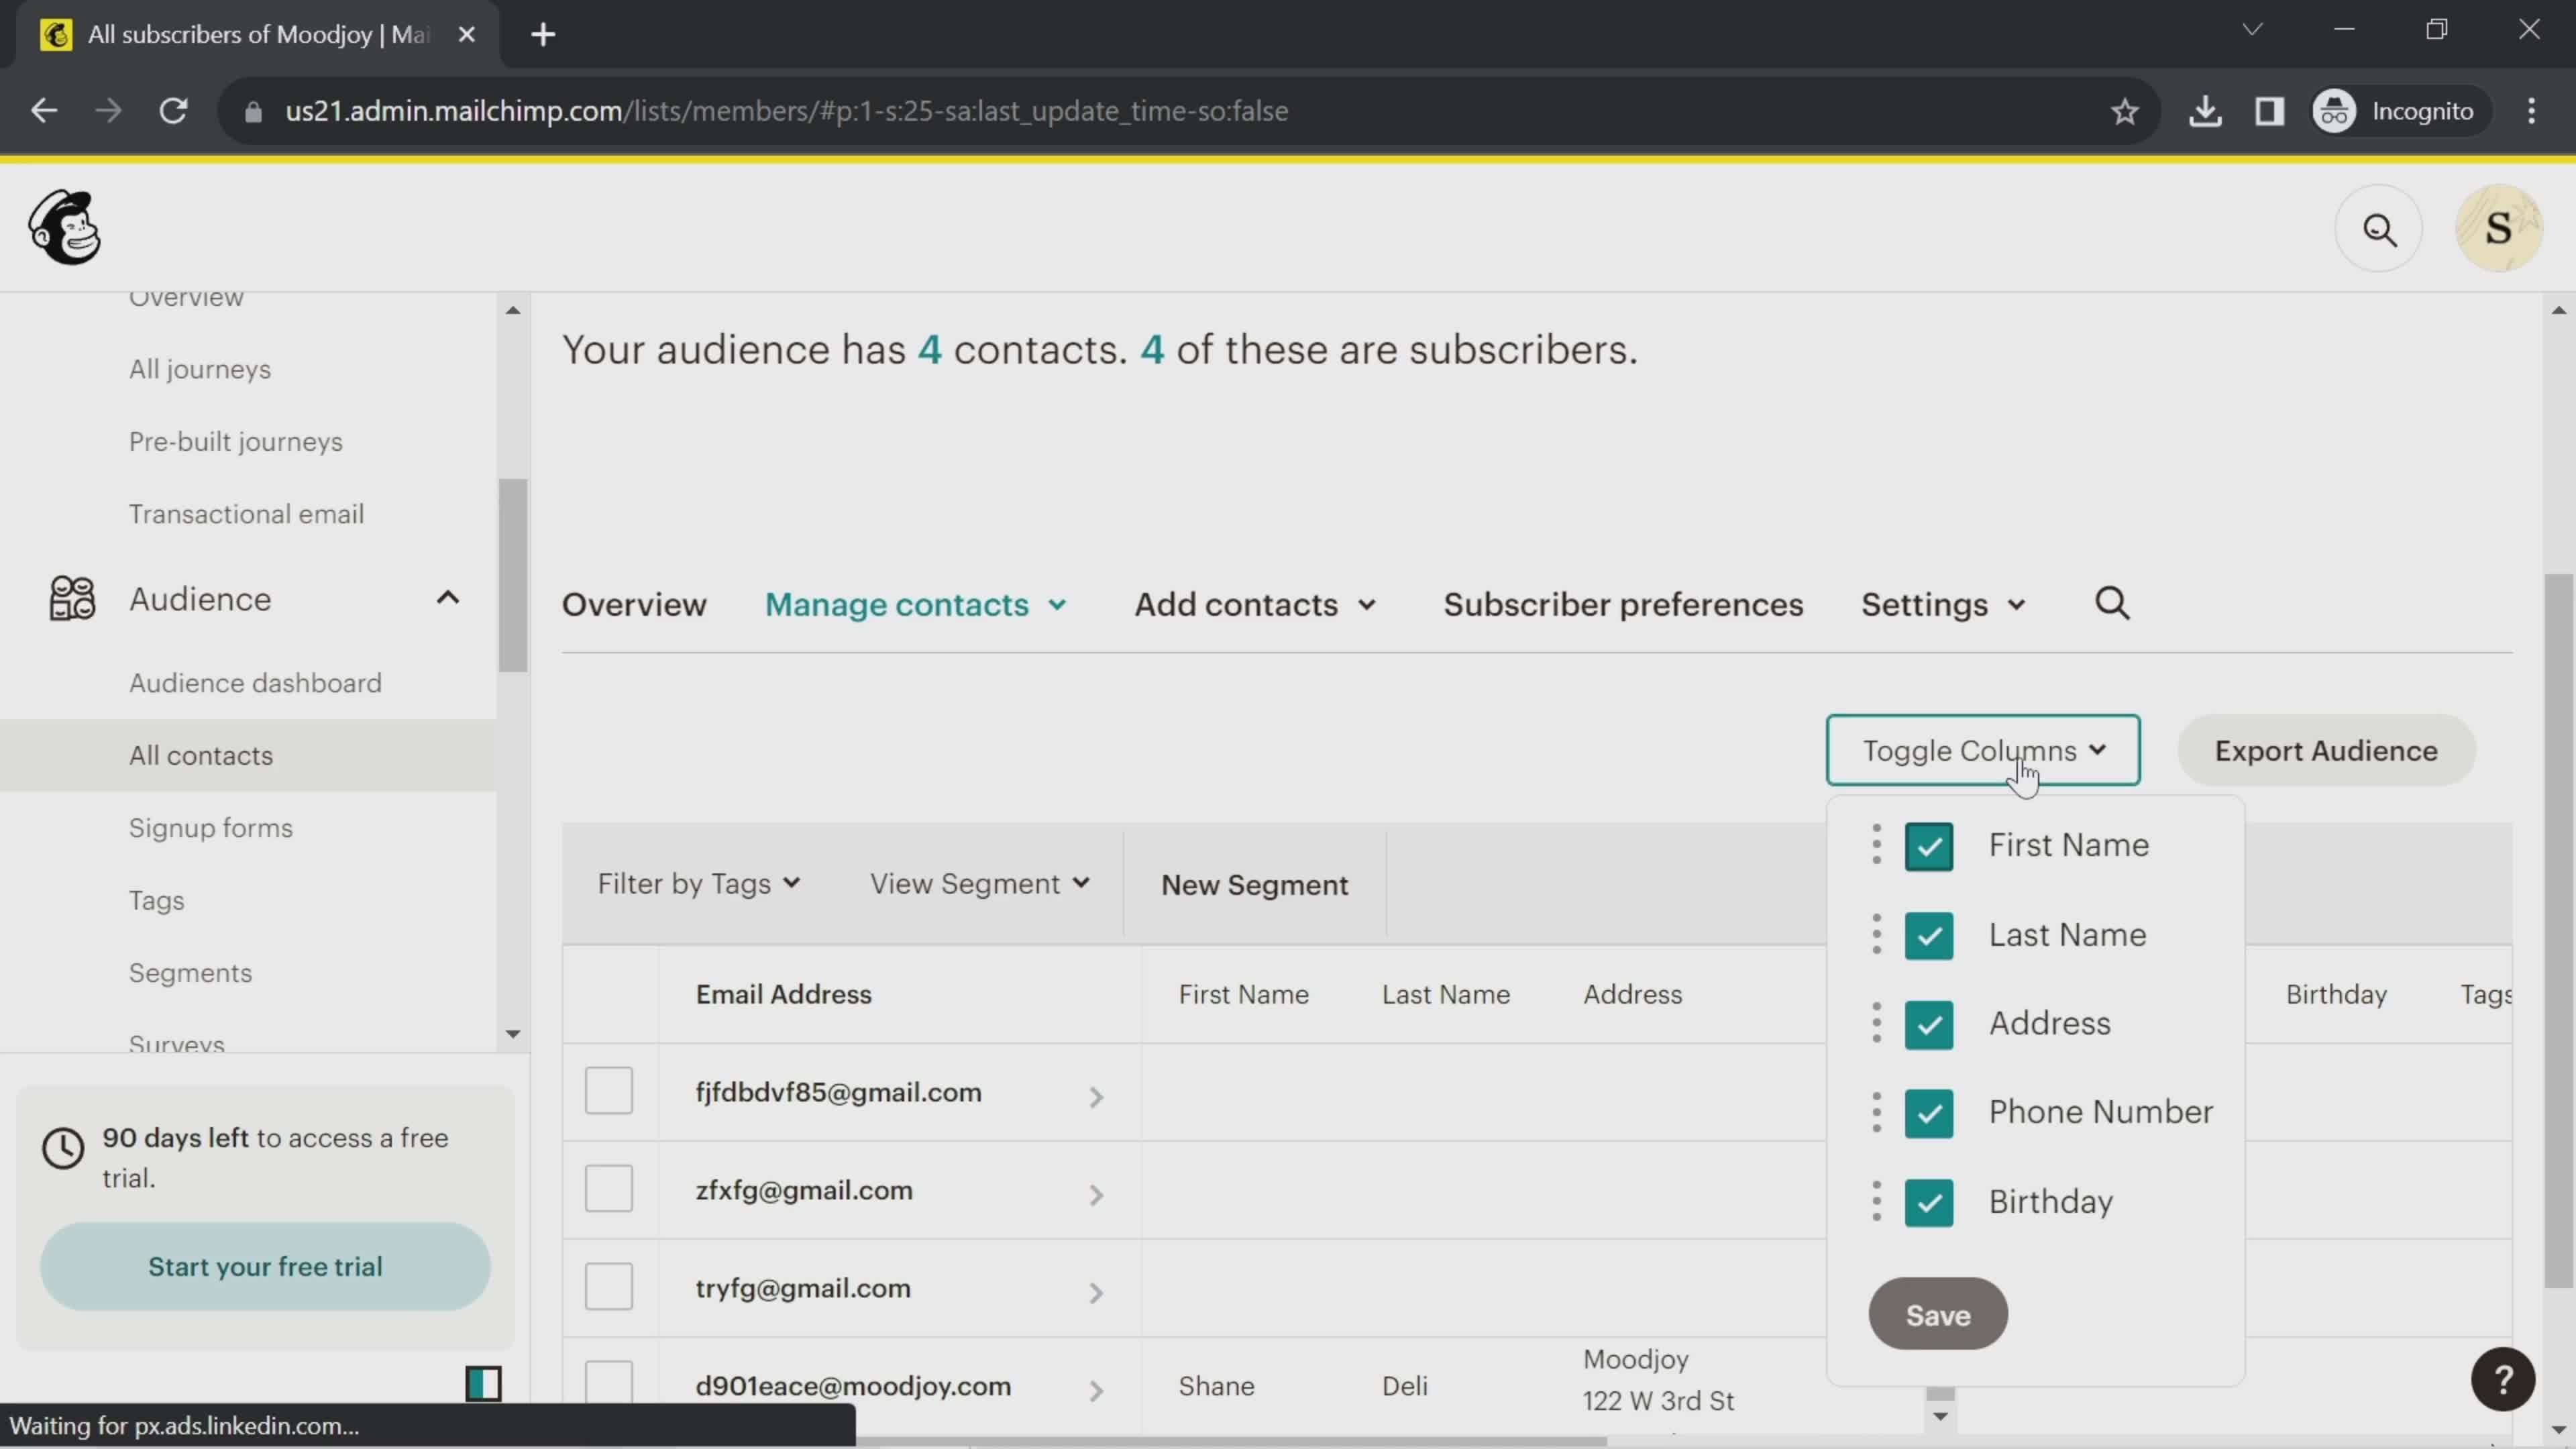
Task: Open the Chrome three-dot menu
Action: click(2531, 111)
